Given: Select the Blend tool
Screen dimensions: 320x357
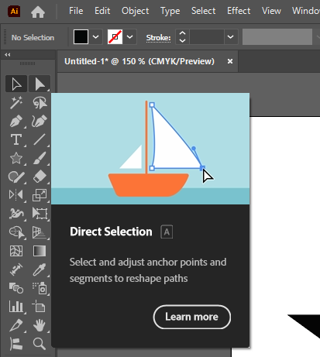Looking at the screenshot, I should (16, 288).
